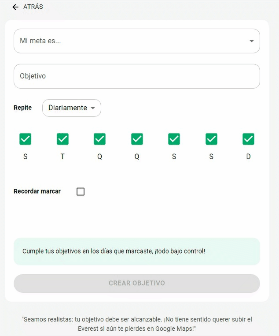This screenshot has width=279, height=336.
Task: Uncheck the first Q day checkbox
Action: pyautogui.click(x=99, y=139)
